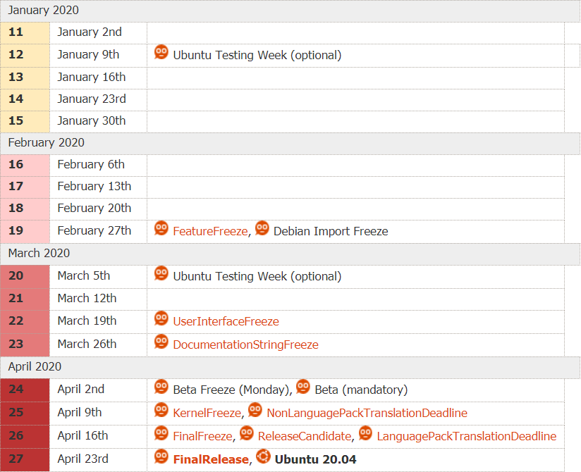
Task: Click the Beta Freeze (Monday) icon
Action: [x=161, y=387]
